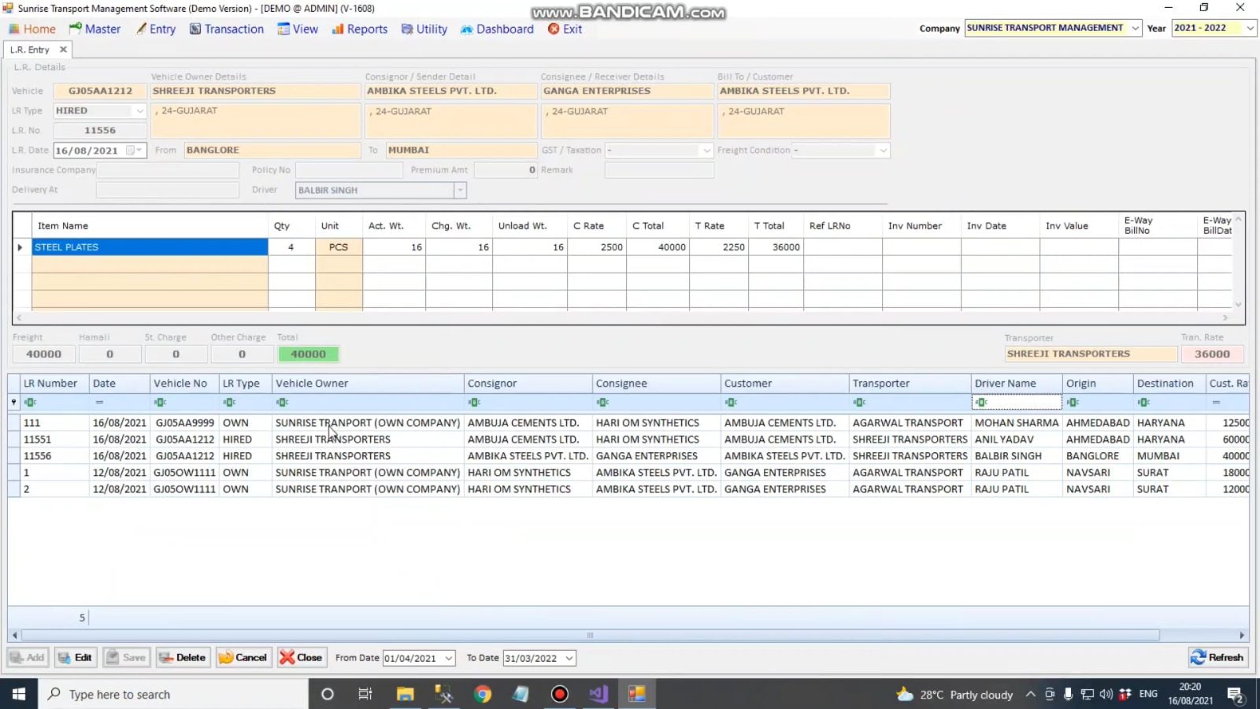Open the Entry menu

coord(156,29)
